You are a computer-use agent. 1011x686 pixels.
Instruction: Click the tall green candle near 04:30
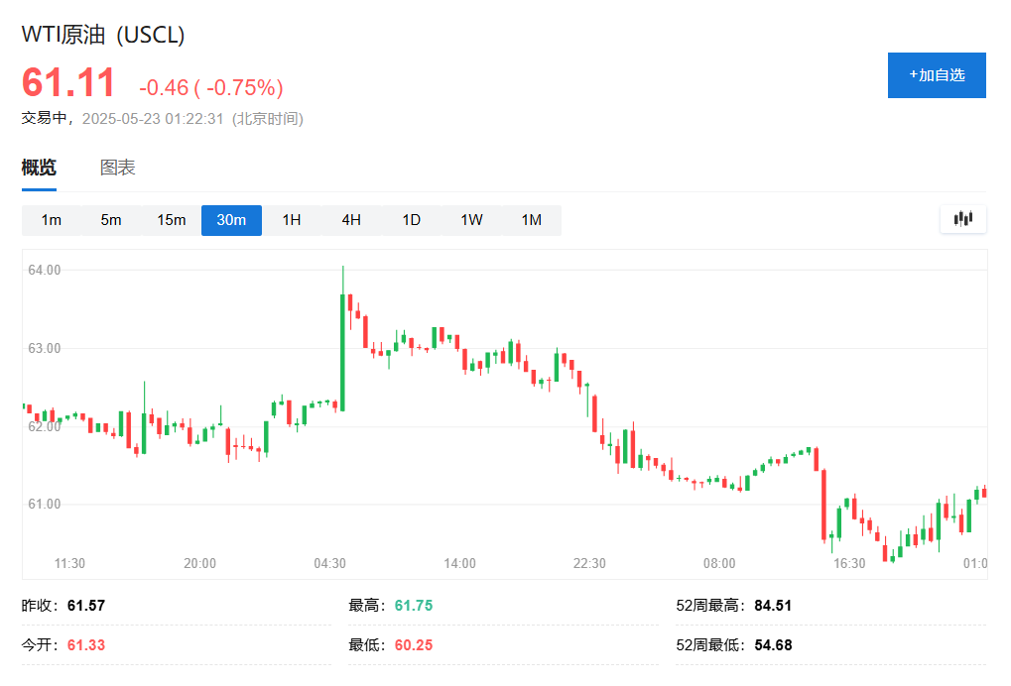(x=342, y=352)
